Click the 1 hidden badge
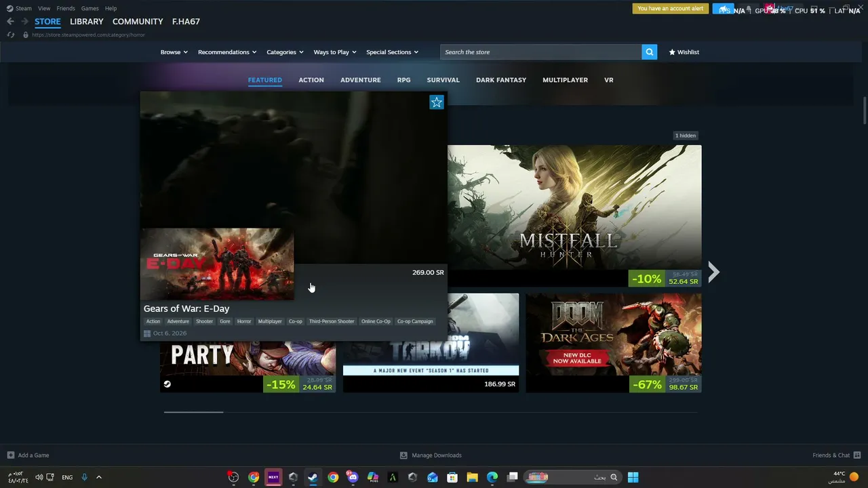Image resolution: width=868 pixels, height=488 pixels. tap(686, 136)
